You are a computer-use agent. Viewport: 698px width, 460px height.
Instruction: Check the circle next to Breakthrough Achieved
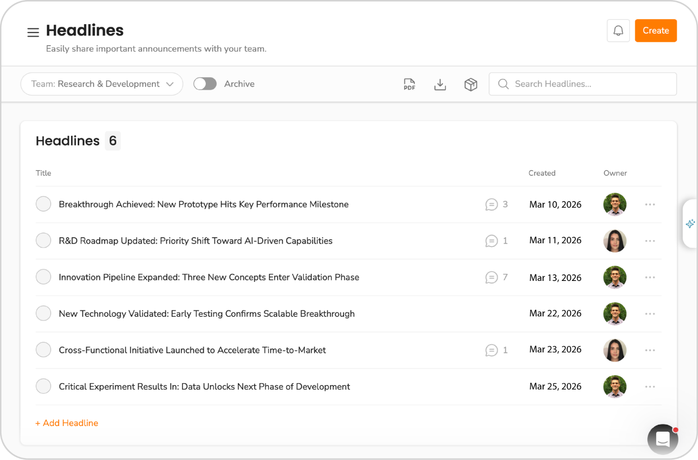[43, 204]
